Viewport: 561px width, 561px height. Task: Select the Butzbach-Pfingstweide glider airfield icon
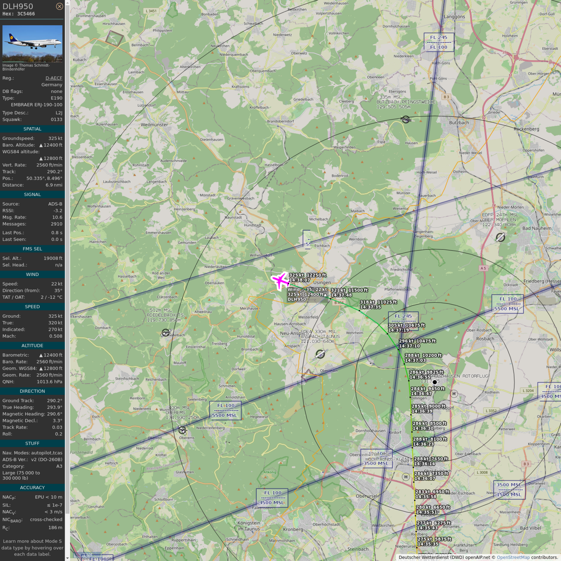pyautogui.click(x=406, y=120)
